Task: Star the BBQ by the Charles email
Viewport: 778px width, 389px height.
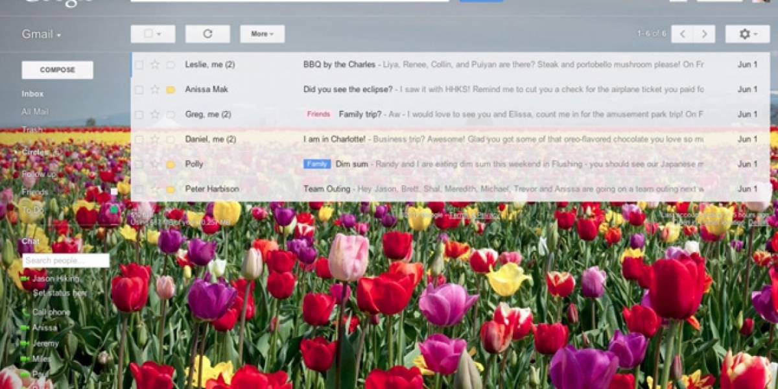Action: 154,64
